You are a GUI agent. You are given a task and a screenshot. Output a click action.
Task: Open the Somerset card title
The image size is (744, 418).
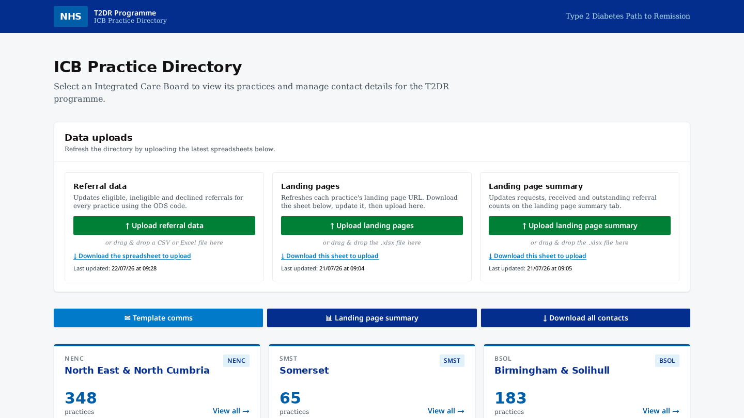point(304,371)
